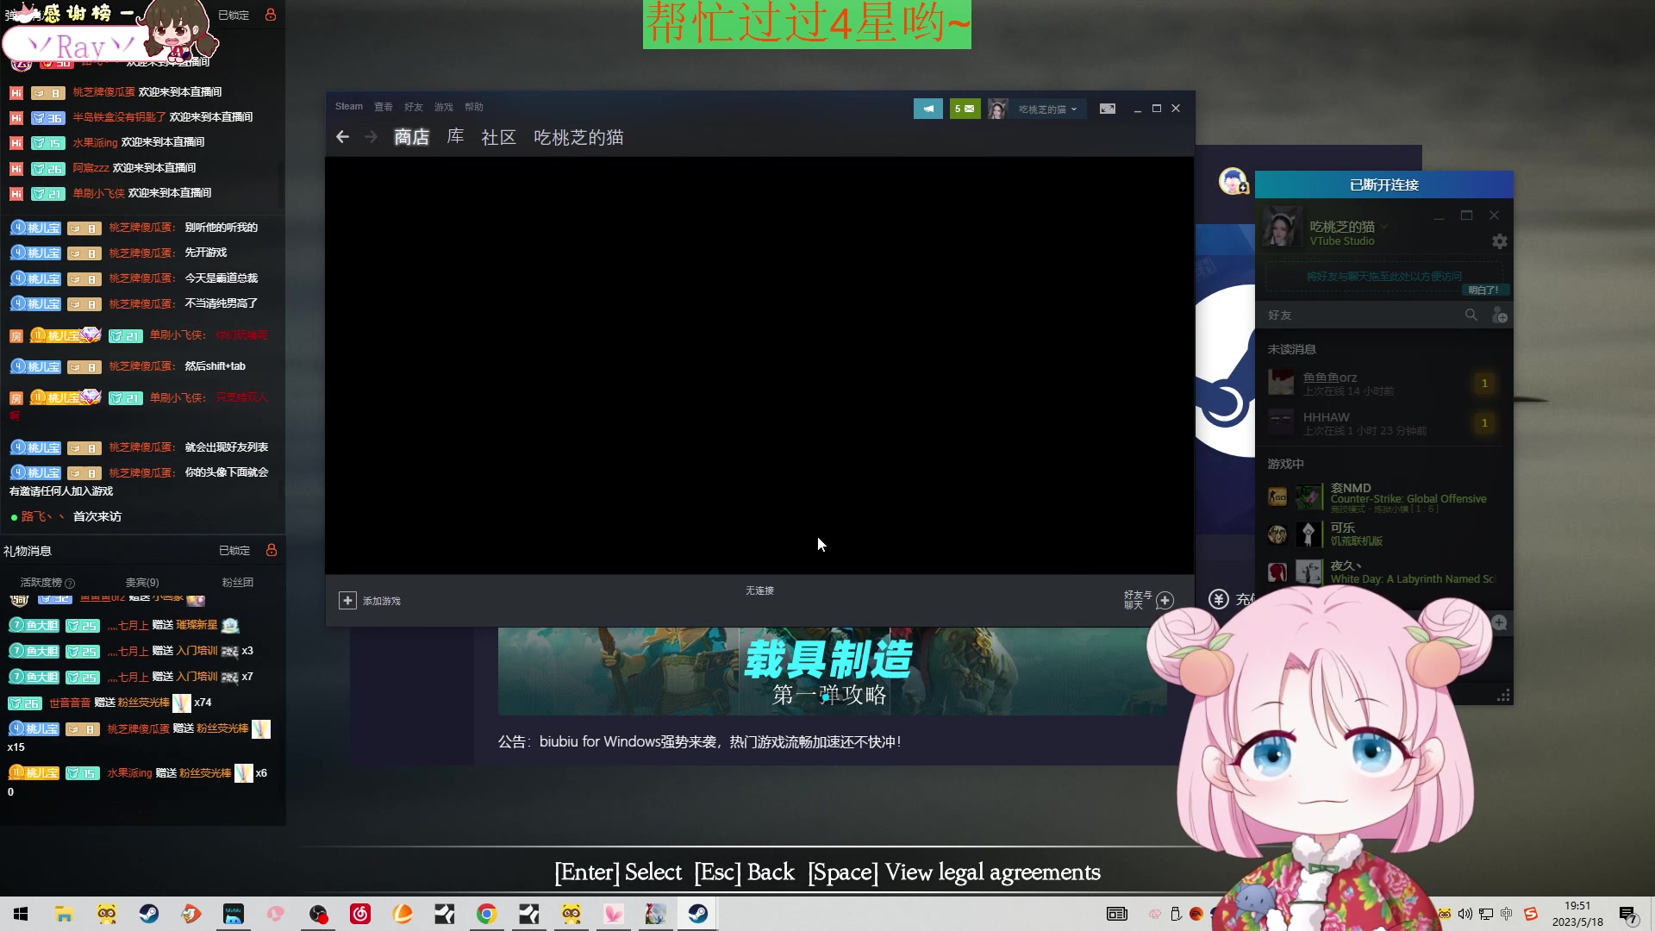
Task: Click user avatar in Steam title bar
Action: [997, 109]
